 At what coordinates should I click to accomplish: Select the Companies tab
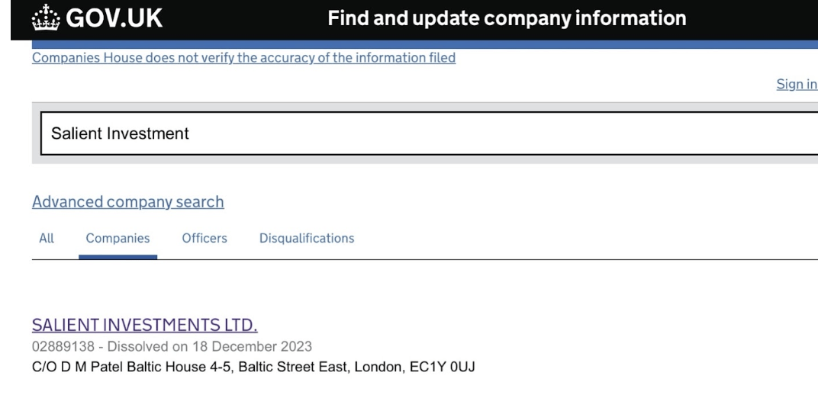[118, 238]
